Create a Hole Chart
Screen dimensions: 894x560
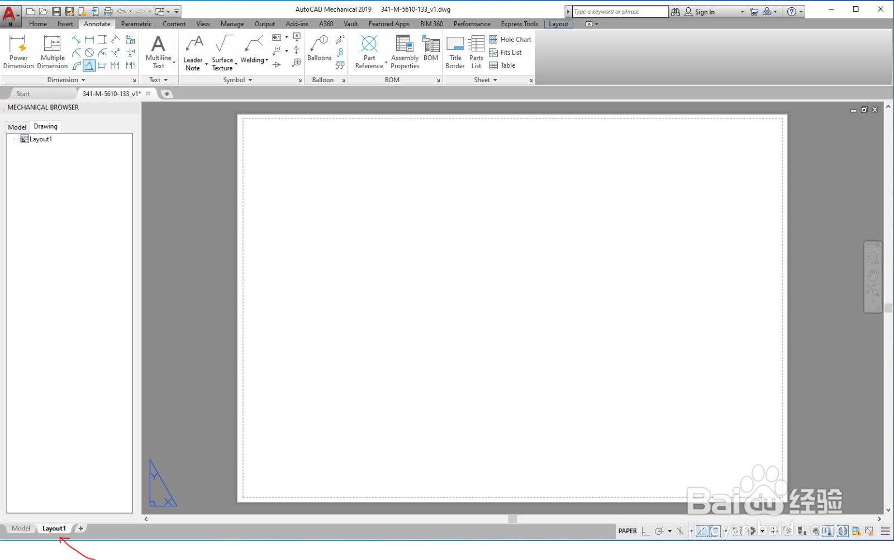[x=510, y=40]
